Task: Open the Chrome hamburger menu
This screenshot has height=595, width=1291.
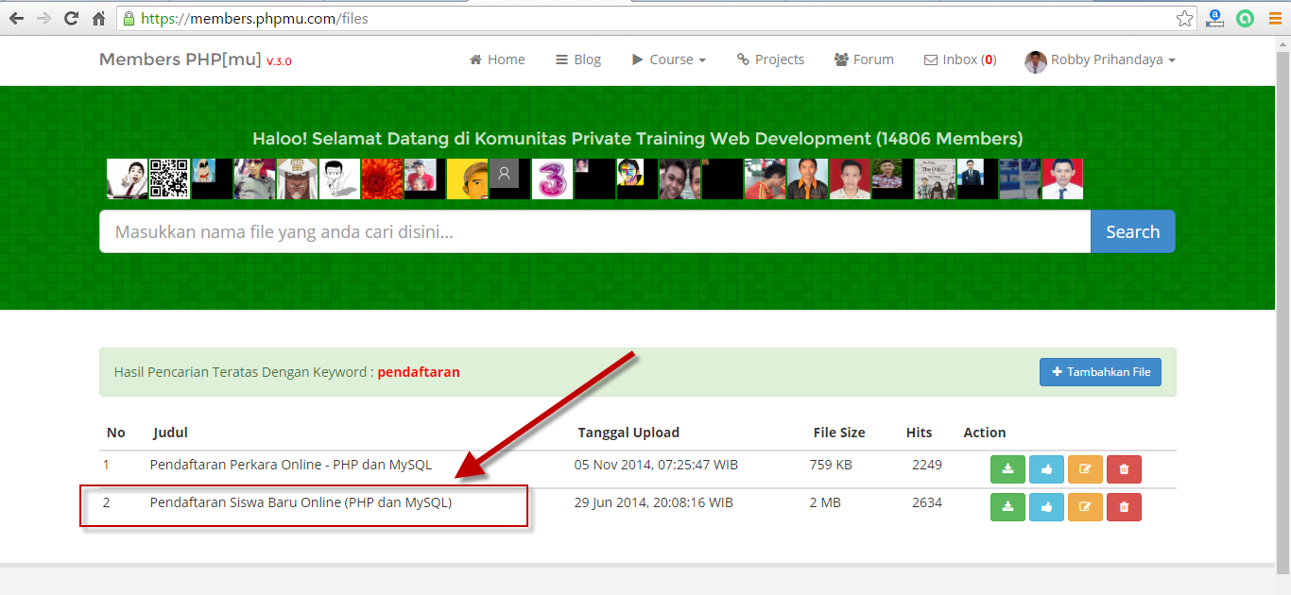Action: pyautogui.click(x=1275, y=18)
